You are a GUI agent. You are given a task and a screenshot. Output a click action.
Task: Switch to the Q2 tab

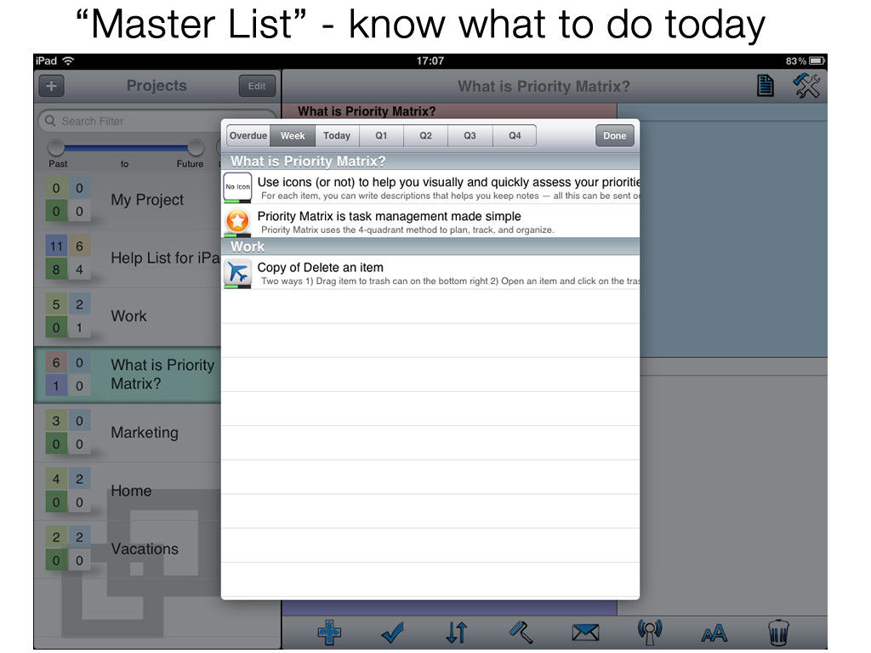(426, 135)
